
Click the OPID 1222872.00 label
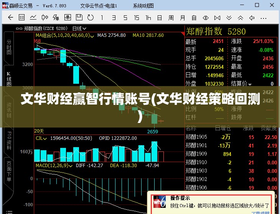118,138
